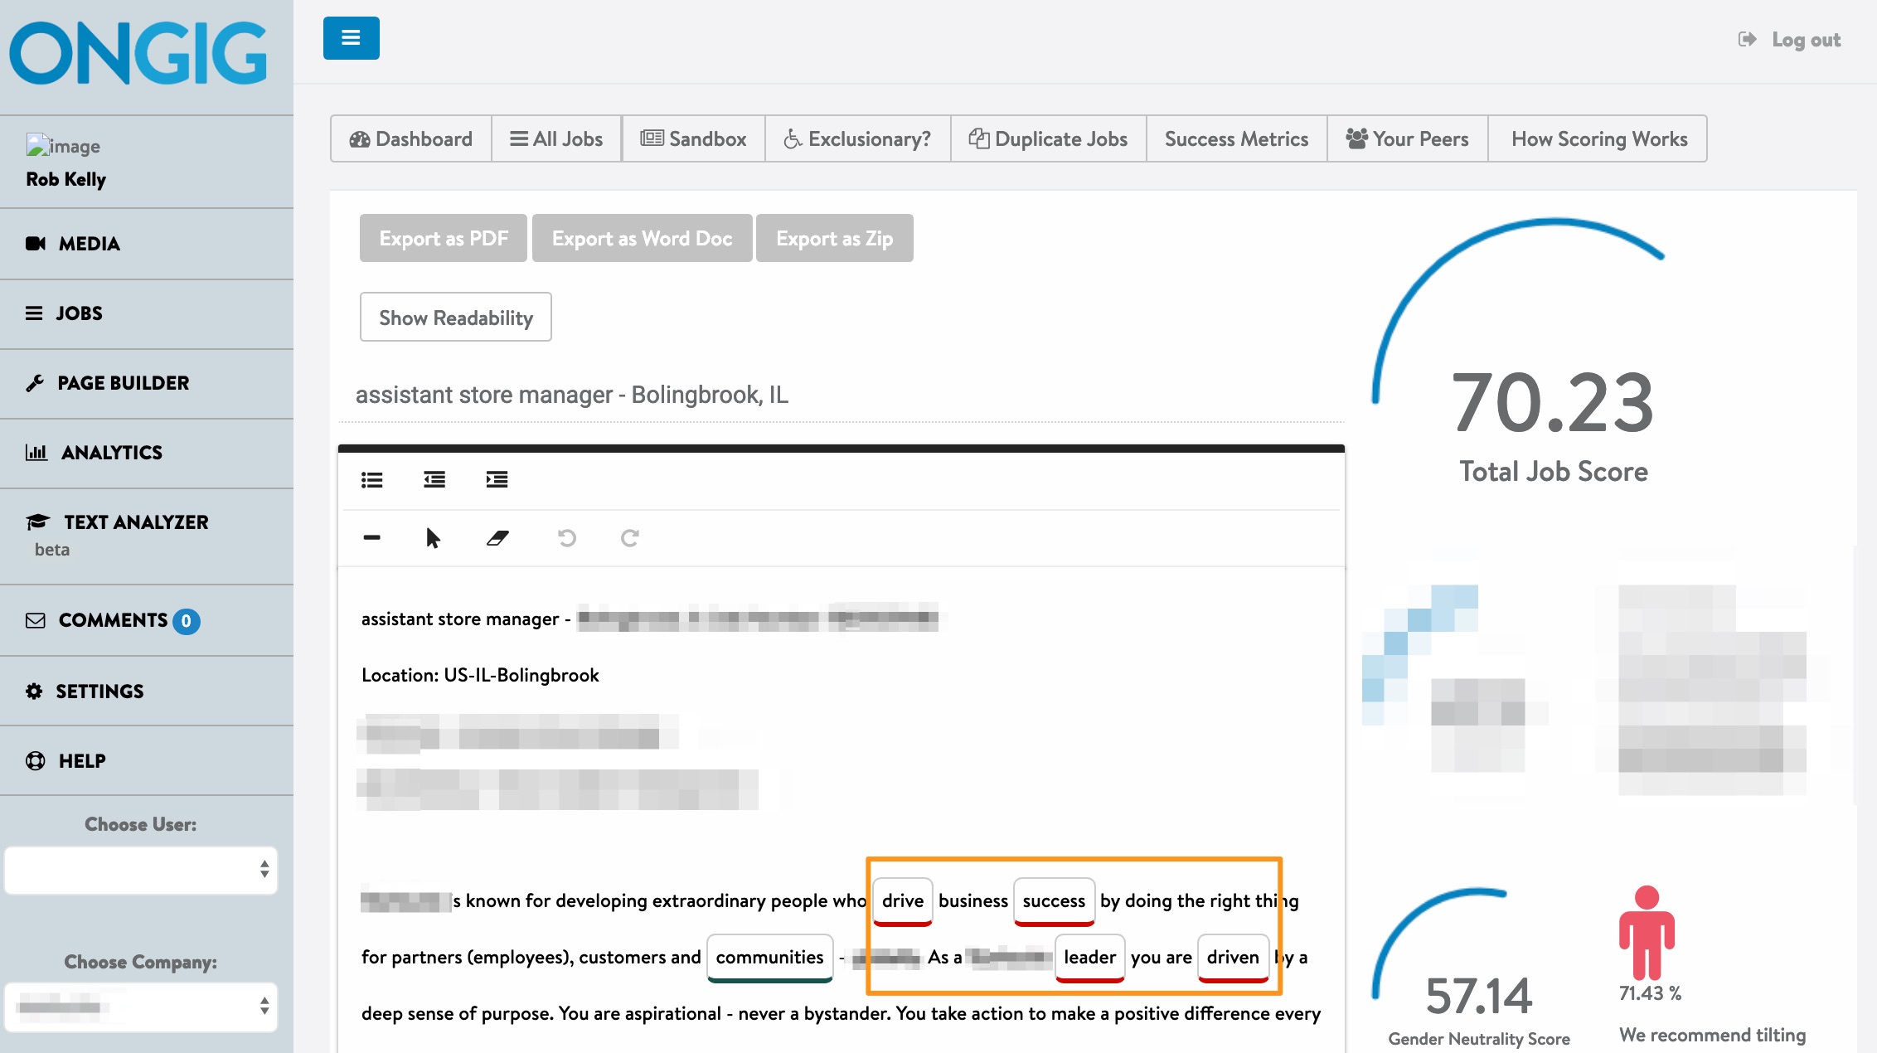The height and width of the screenshot is (1053, 1877).
Task: Click the ONGIG logo
Action: pos(138,52)
